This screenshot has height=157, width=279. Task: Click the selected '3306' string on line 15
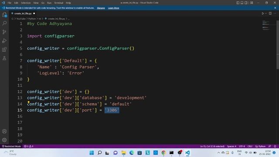pos(112,110)
